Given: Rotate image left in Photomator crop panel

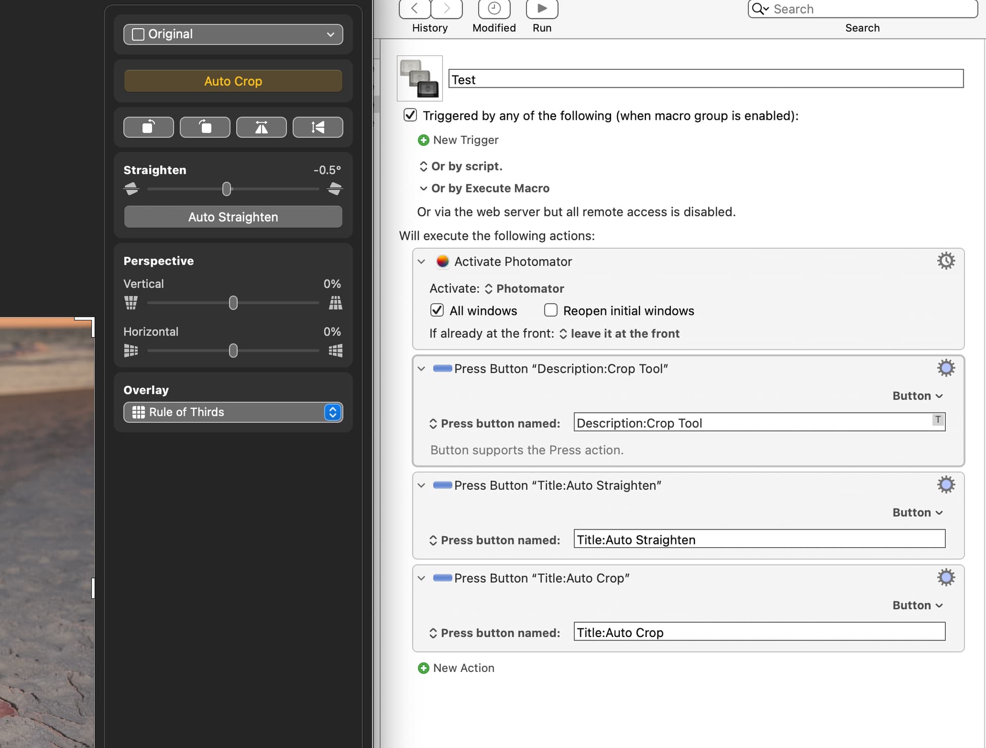Looking at the screenshot, I should point(148,127).
